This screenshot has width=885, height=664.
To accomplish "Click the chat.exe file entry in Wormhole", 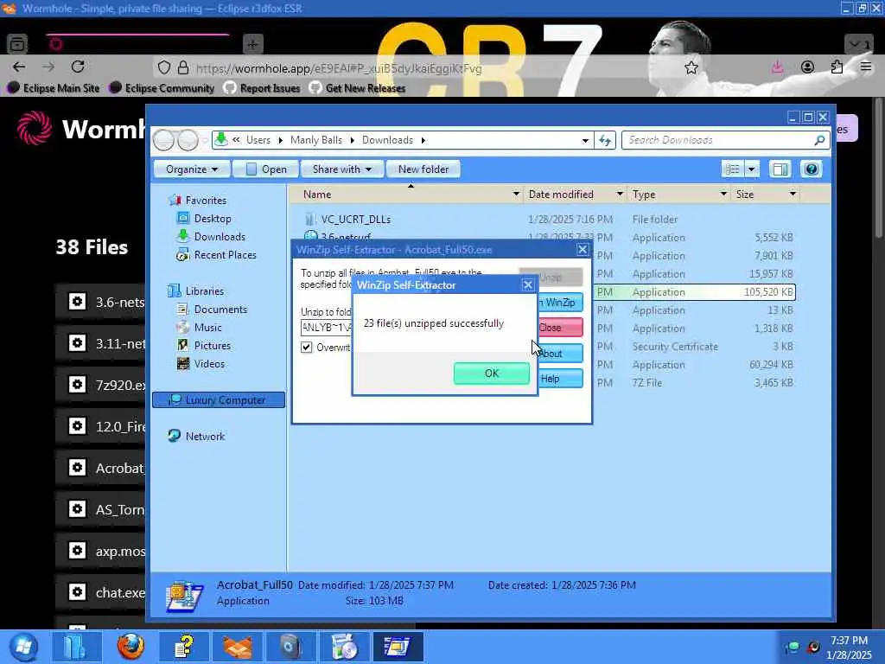I will point(100,592).
